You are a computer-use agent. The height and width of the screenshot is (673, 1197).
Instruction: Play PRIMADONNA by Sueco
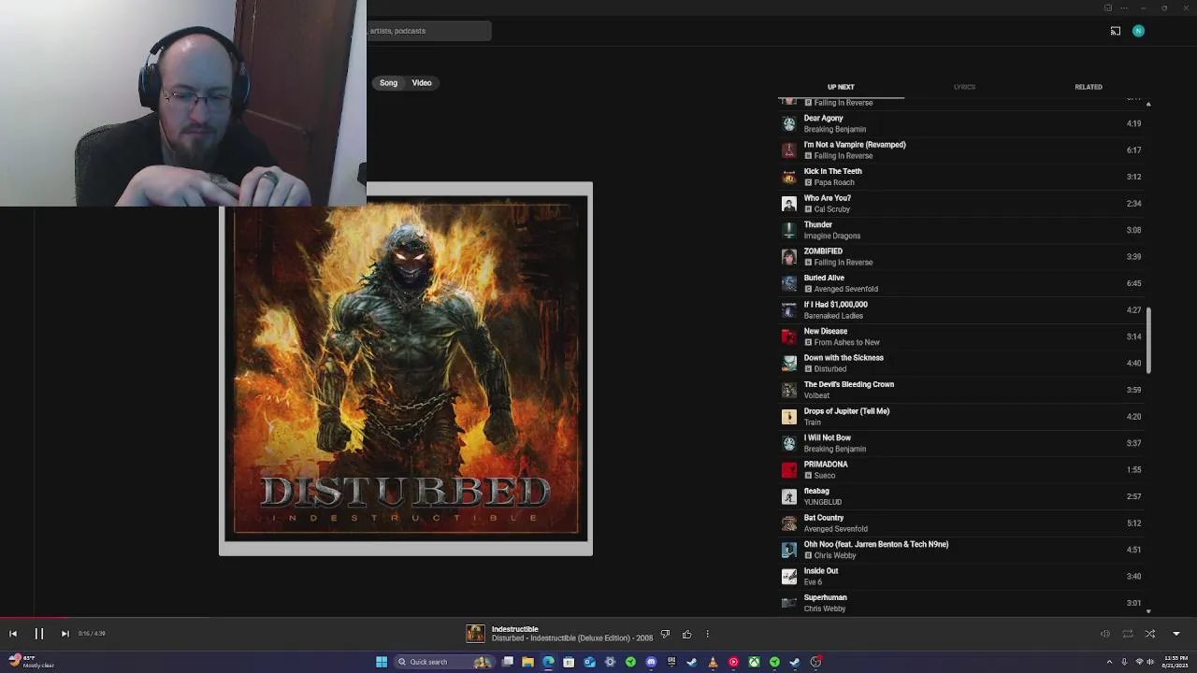(963, 470)
